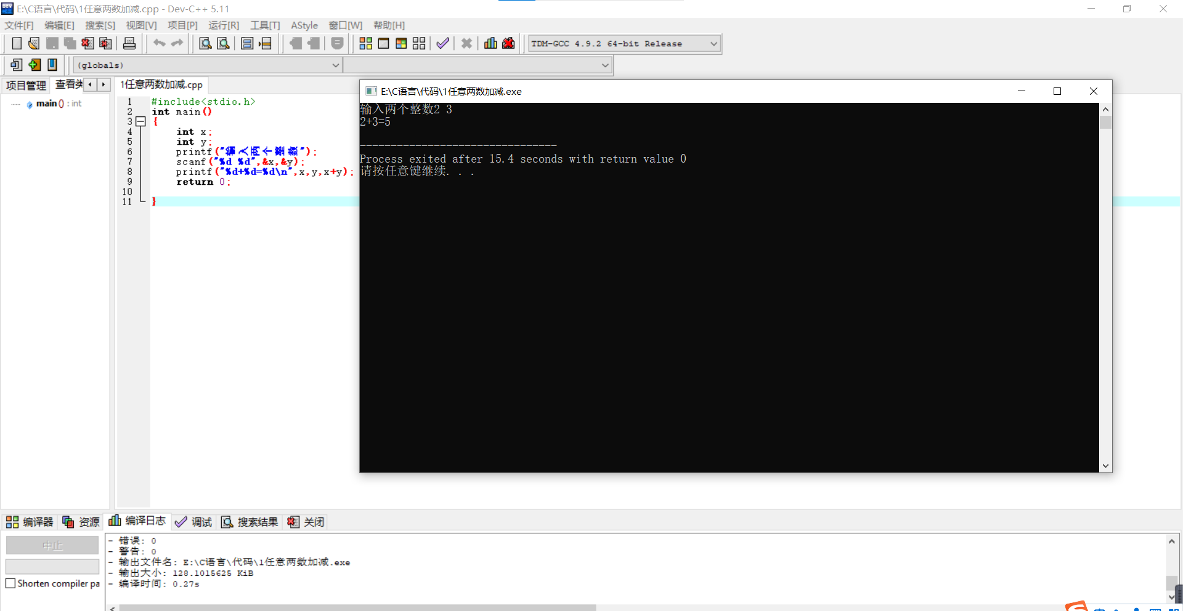Click the 关闭 bottom panel tab

tap(306, 522)
